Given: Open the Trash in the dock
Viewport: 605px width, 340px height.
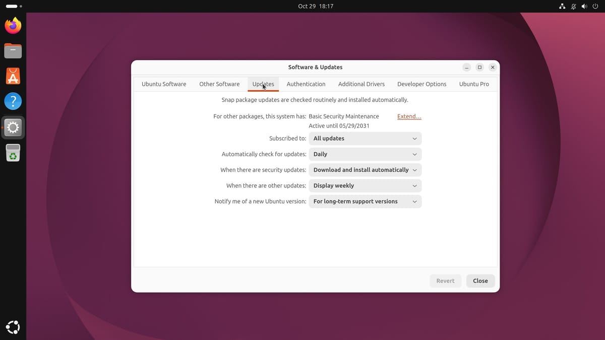Looking at the screenshot, I should (13, 153).
